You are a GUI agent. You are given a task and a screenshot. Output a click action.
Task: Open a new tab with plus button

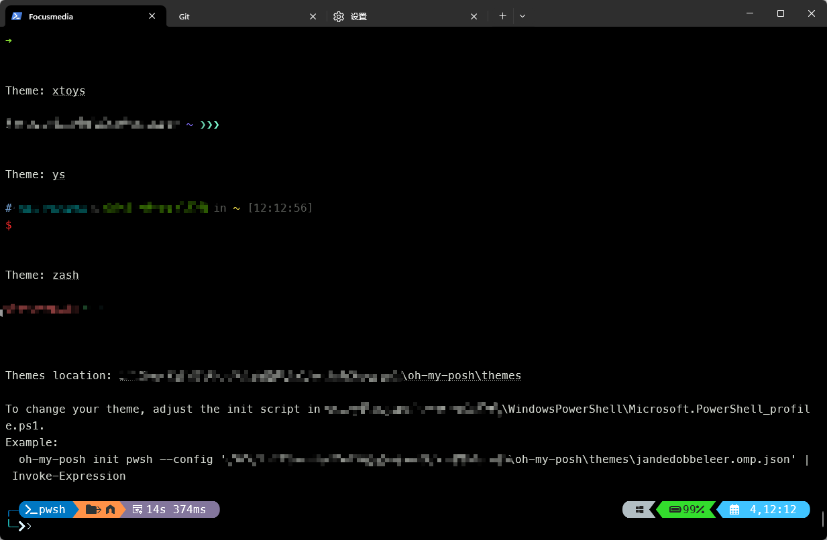[x=502, y=16]
